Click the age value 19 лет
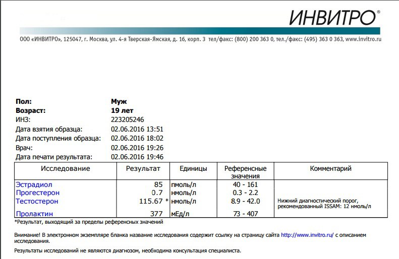Viewport: 399px width, 259px height. point(122,110)
